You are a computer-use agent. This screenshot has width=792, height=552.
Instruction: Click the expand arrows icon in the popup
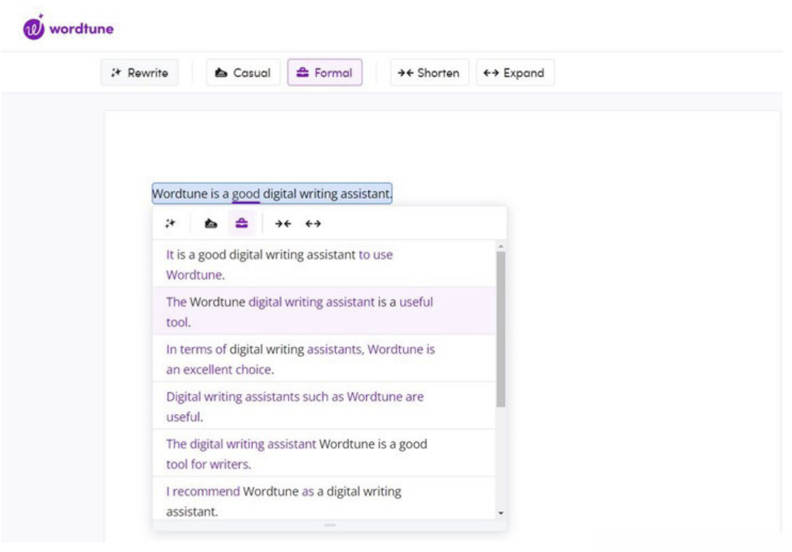pyautogui.click(x=313, y=224)
